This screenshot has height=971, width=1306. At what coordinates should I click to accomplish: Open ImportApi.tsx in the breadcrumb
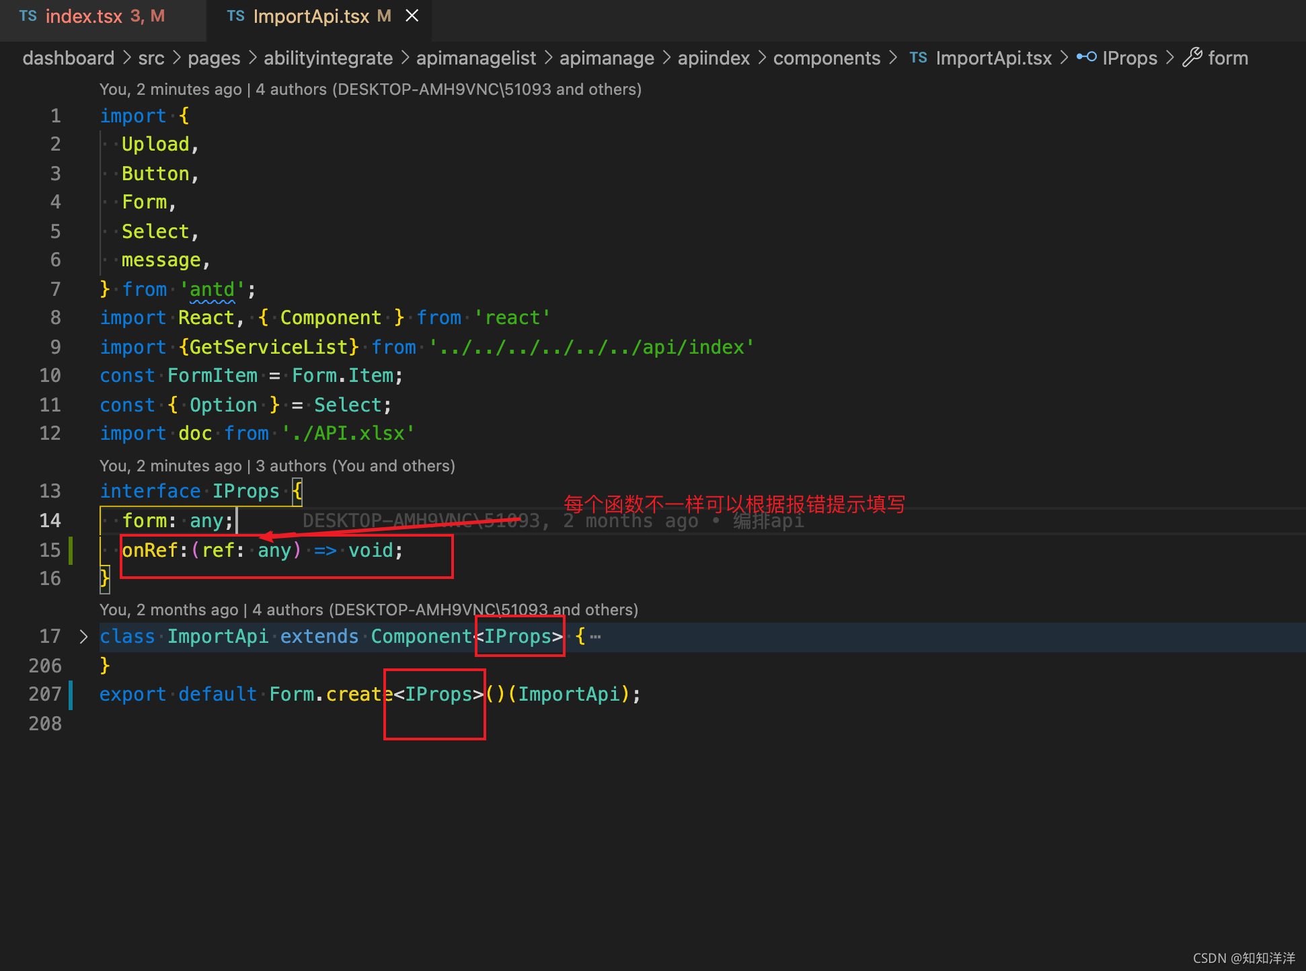click(993, 59)
